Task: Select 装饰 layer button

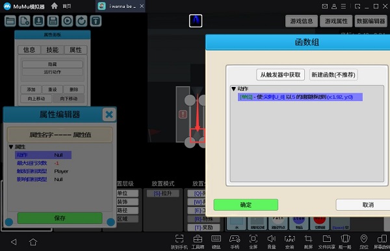Action: coord(127,202)
